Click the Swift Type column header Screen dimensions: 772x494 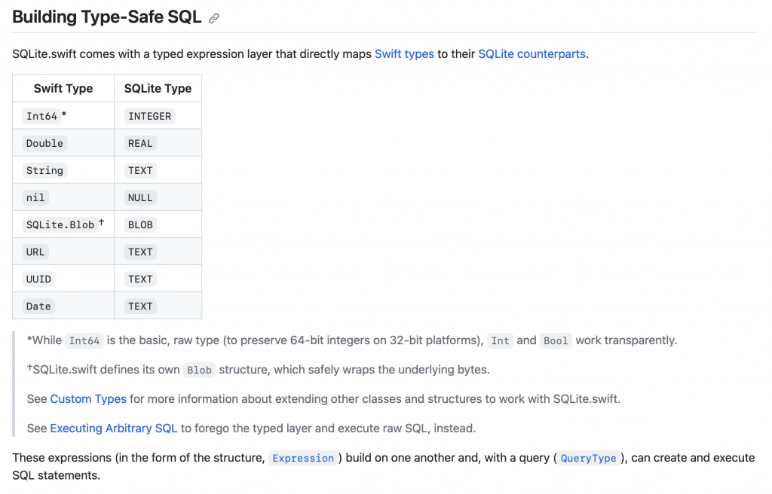63,89
